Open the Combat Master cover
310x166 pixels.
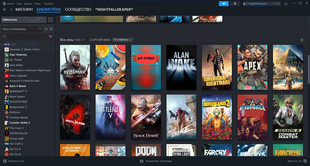(288, 117)
